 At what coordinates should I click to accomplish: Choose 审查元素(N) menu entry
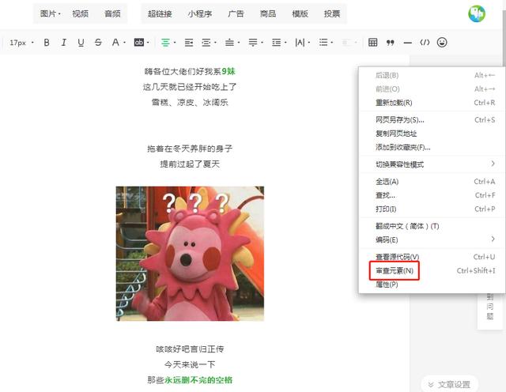click(432, 271)
